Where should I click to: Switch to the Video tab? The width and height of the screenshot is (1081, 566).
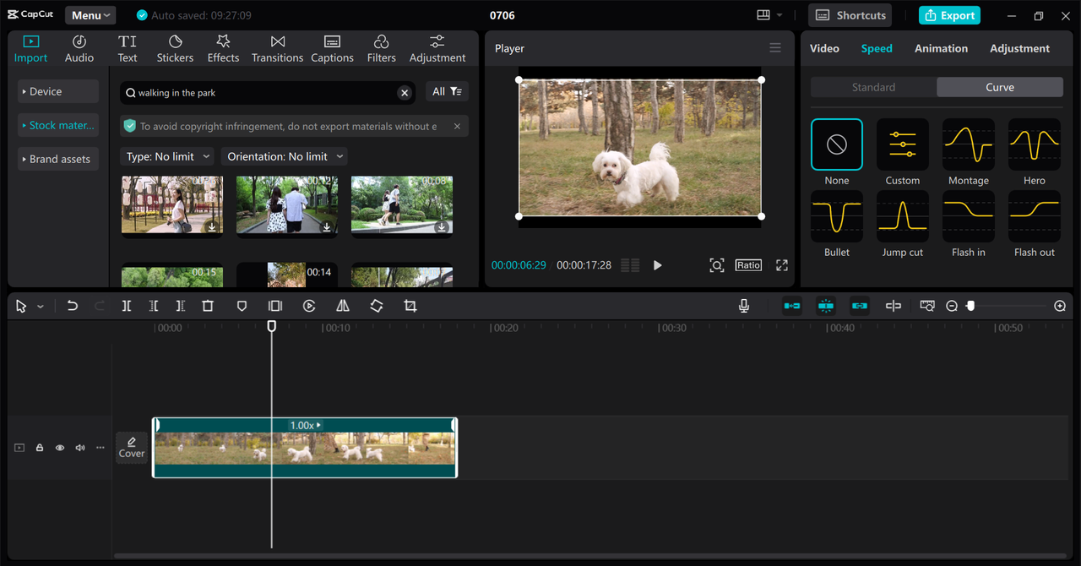(x=824, y=48)
